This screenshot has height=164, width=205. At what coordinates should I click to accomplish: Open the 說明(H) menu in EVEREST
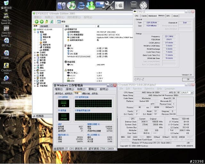click(x=88, y=17)
